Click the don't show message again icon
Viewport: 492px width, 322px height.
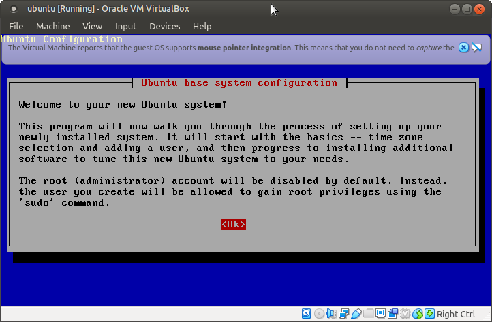click(476, 48)
